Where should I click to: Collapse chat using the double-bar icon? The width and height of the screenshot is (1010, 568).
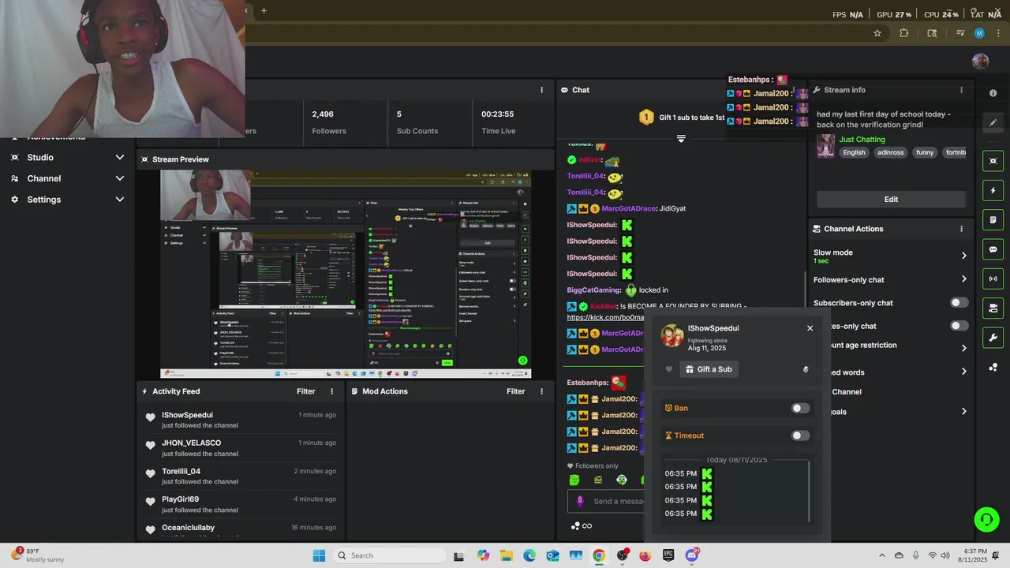(681, 138)
